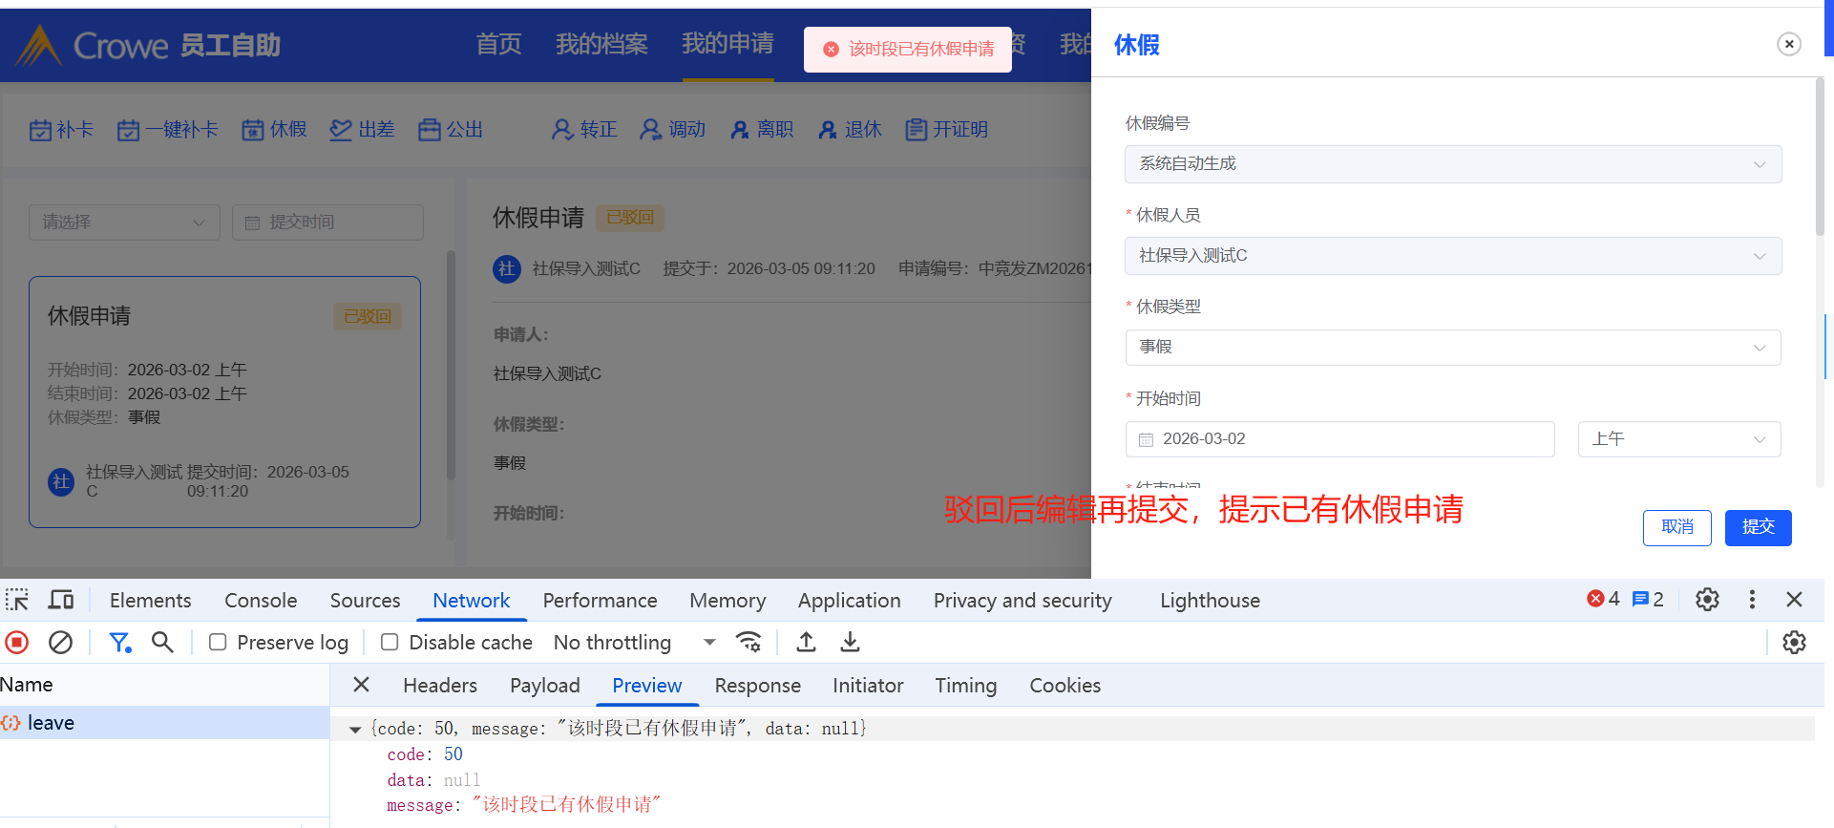This screenshot has width=1834, height=828.
Task: Open 我的申请 nav item
Action: 727,44
